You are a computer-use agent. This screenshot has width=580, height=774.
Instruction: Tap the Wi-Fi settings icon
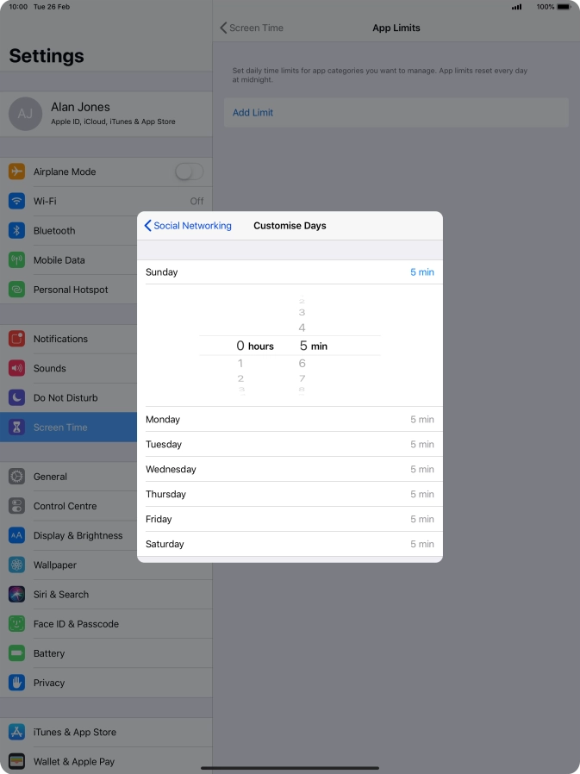[16, 201]
